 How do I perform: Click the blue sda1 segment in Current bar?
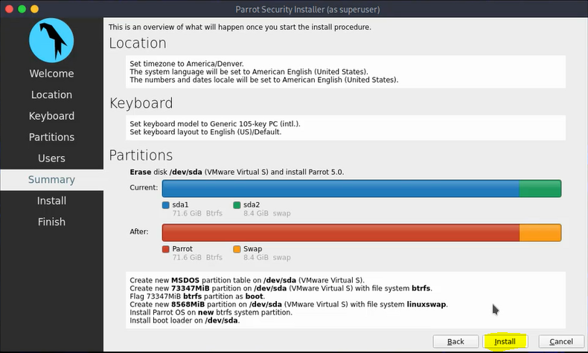click(340, 188)
